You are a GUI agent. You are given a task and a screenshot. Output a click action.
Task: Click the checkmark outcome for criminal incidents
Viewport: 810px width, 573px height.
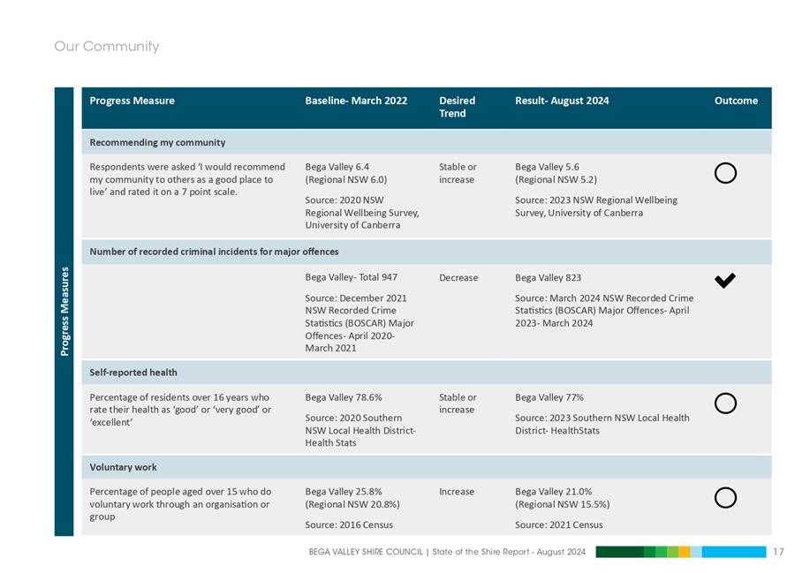(x=725, y=280)
